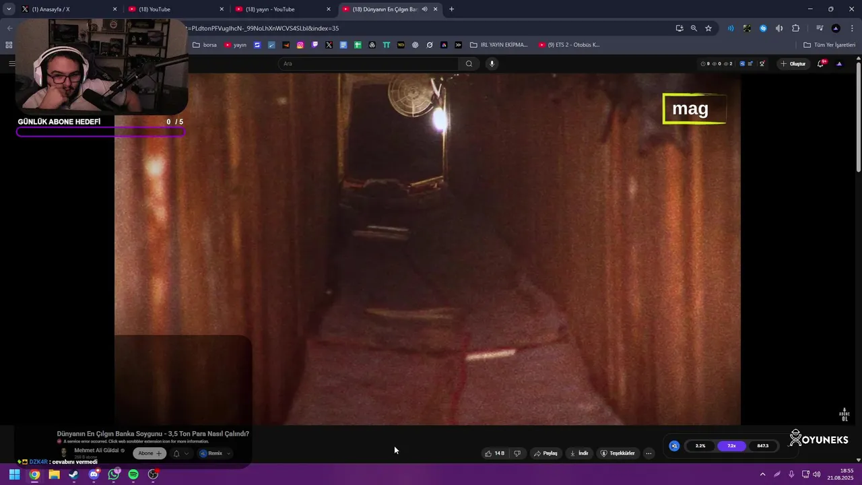Click the Oluştur create button
Viewport: 862px width, 485px height.
[x=793, y=64]
